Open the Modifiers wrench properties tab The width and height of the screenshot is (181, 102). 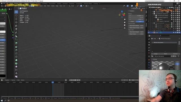(x=149, y=62)
